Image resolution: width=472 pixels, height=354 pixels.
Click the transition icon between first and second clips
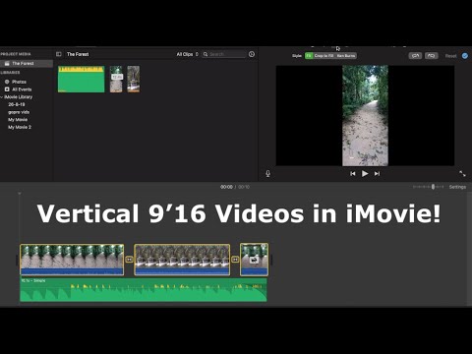[x=129, y=260]
